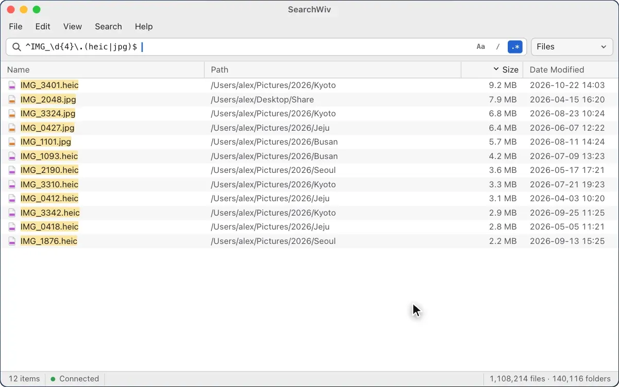This screenshot has height=387, width=619.
Task: Toggle the slash match path option
Action: 497,47
